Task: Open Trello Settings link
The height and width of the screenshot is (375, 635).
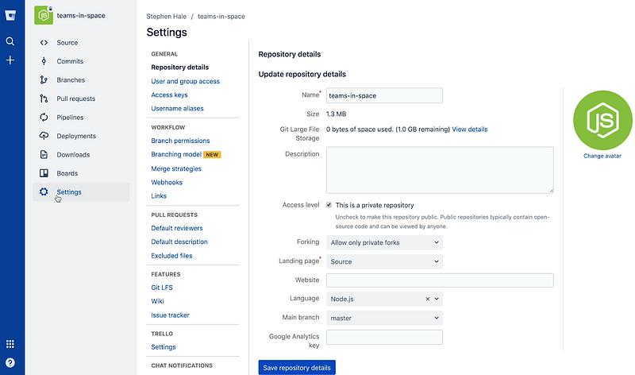Action: tap(164, 347)
